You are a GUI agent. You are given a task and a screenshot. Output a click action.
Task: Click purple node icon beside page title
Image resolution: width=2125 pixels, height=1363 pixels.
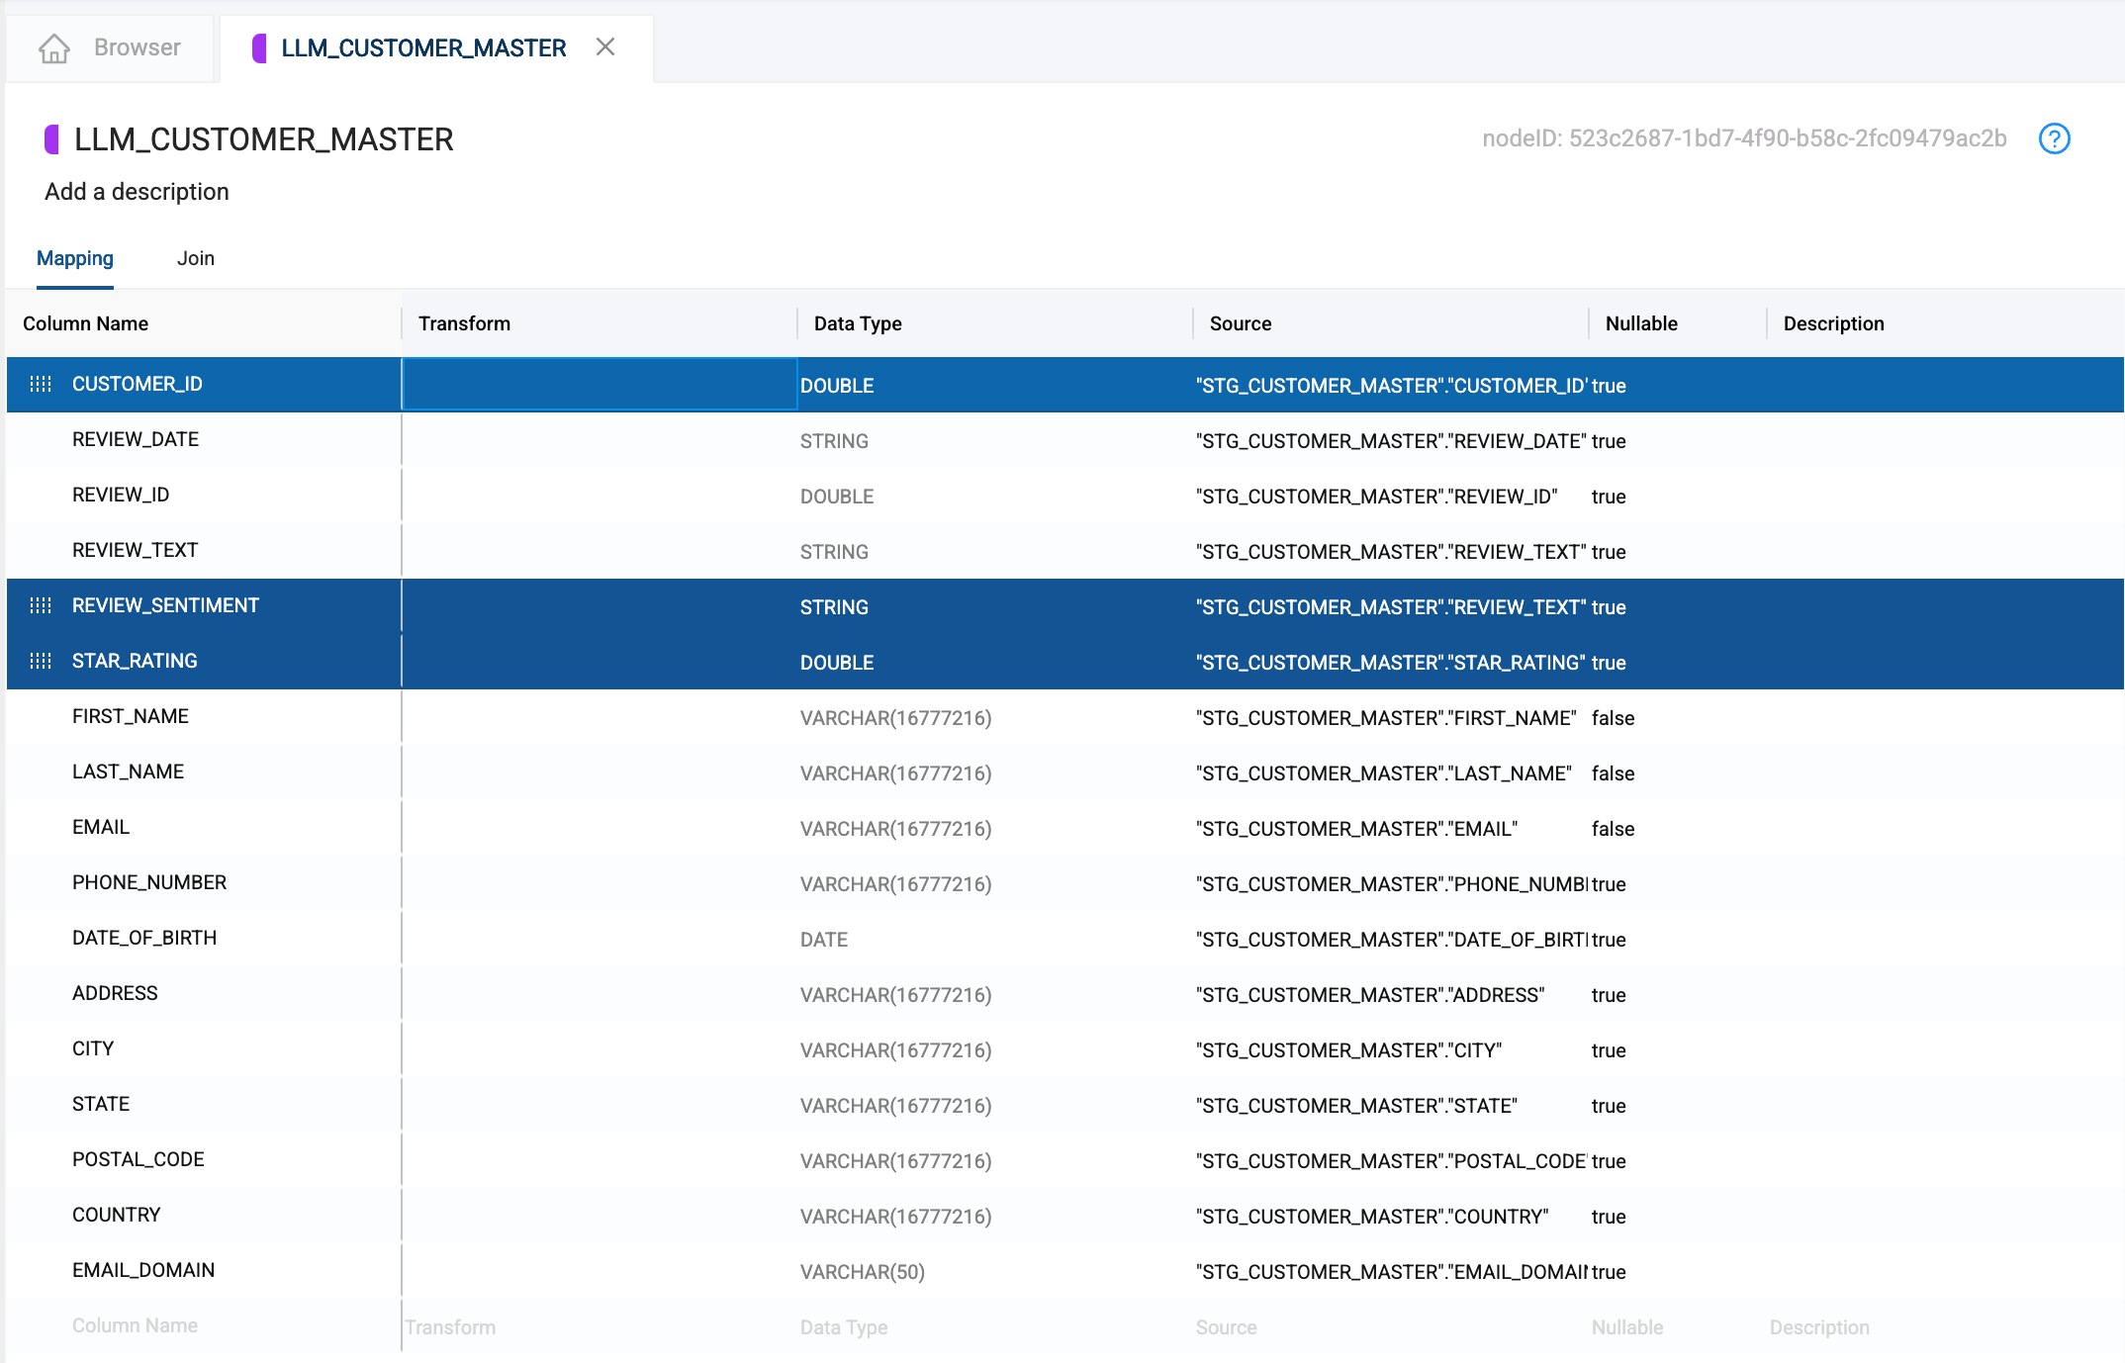52,139
